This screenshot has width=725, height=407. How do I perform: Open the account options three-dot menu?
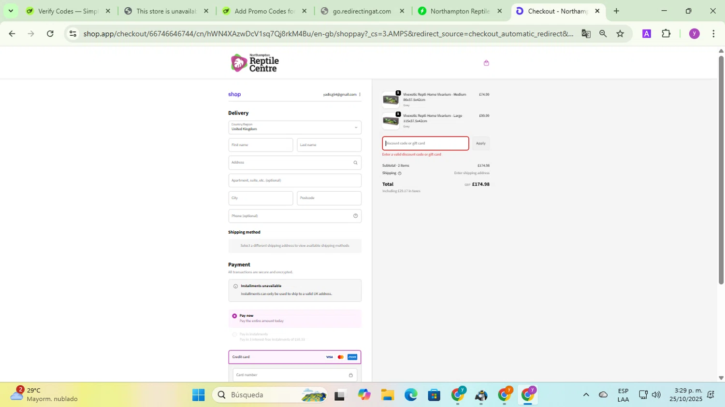click(x=360, y=95)
